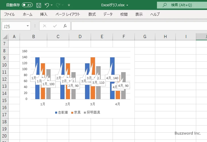The image size is (207, 142).
Task: Click the 3月, 110 data label callout
Action: (x=98, y=83)
